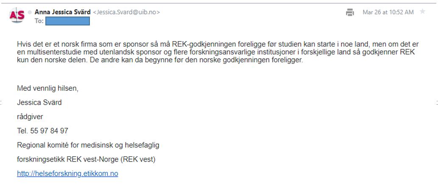
Task: Click the AS sender avatar icon
Action: [x=17, y=15]
